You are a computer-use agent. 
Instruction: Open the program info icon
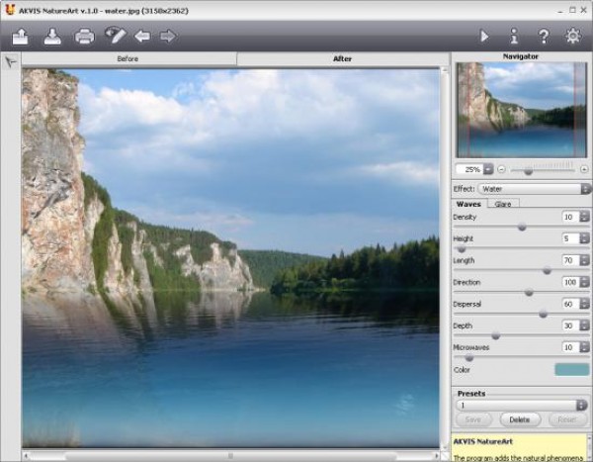pyautogui.click(x=514, y=37)
